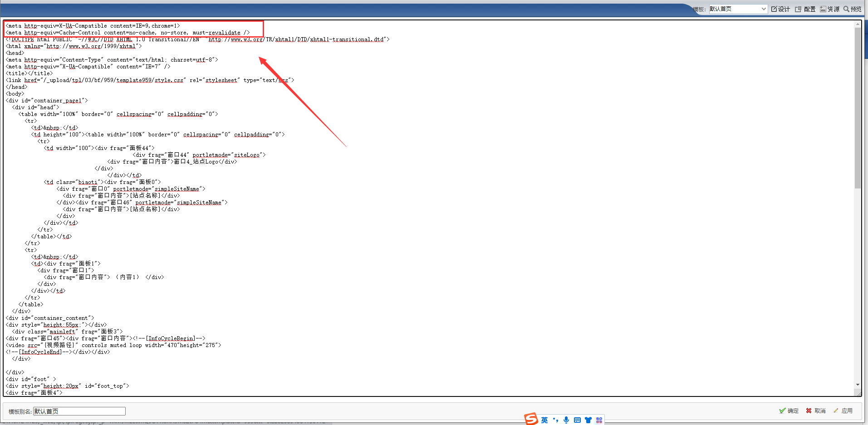Open the Sogou toolbox grid icon
This screenshot has width=868, height=425.
pos(599,420)
